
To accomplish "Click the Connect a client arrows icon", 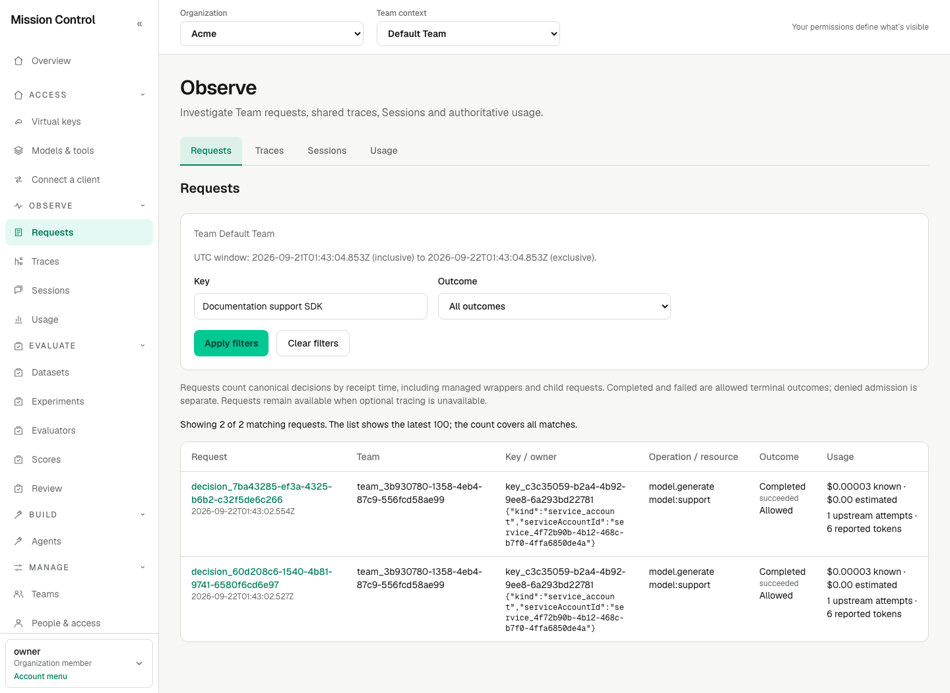I will coord(18,180).
